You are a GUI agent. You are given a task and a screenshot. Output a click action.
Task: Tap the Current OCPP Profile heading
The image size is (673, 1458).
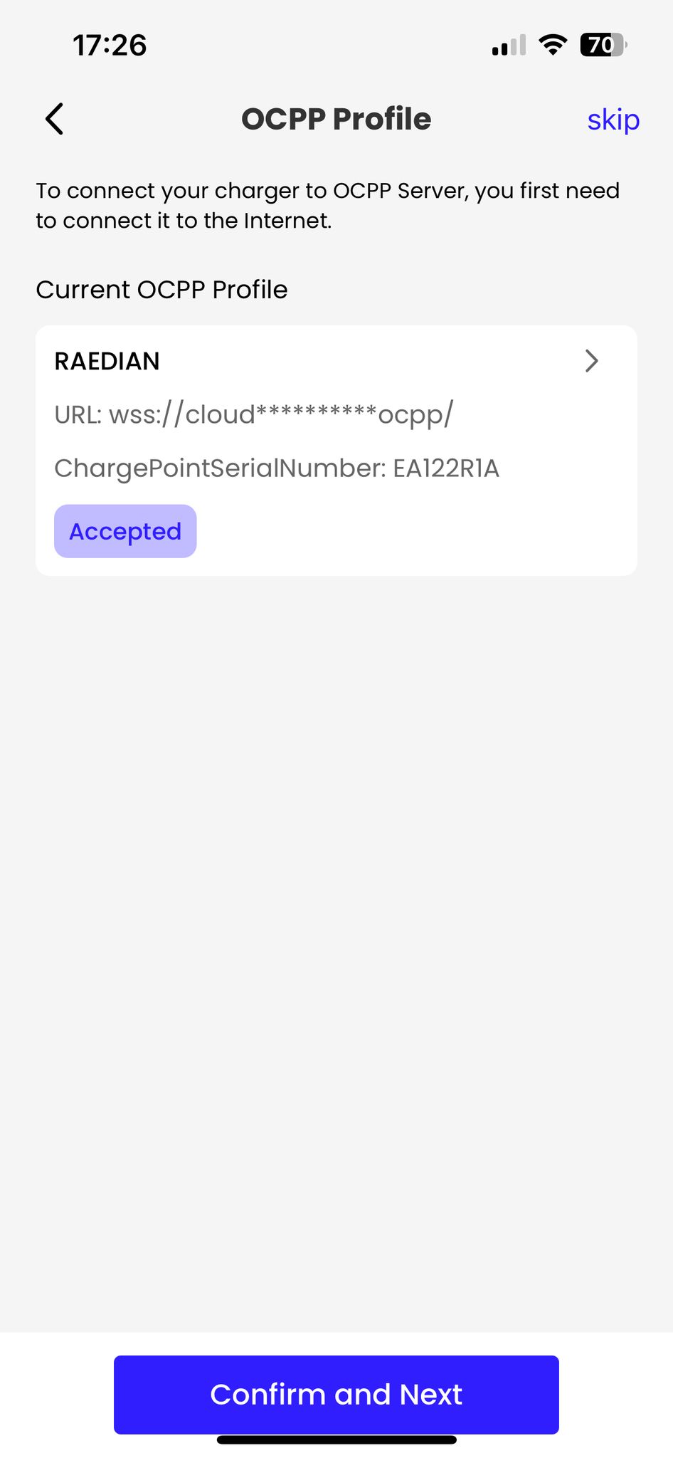161,290
